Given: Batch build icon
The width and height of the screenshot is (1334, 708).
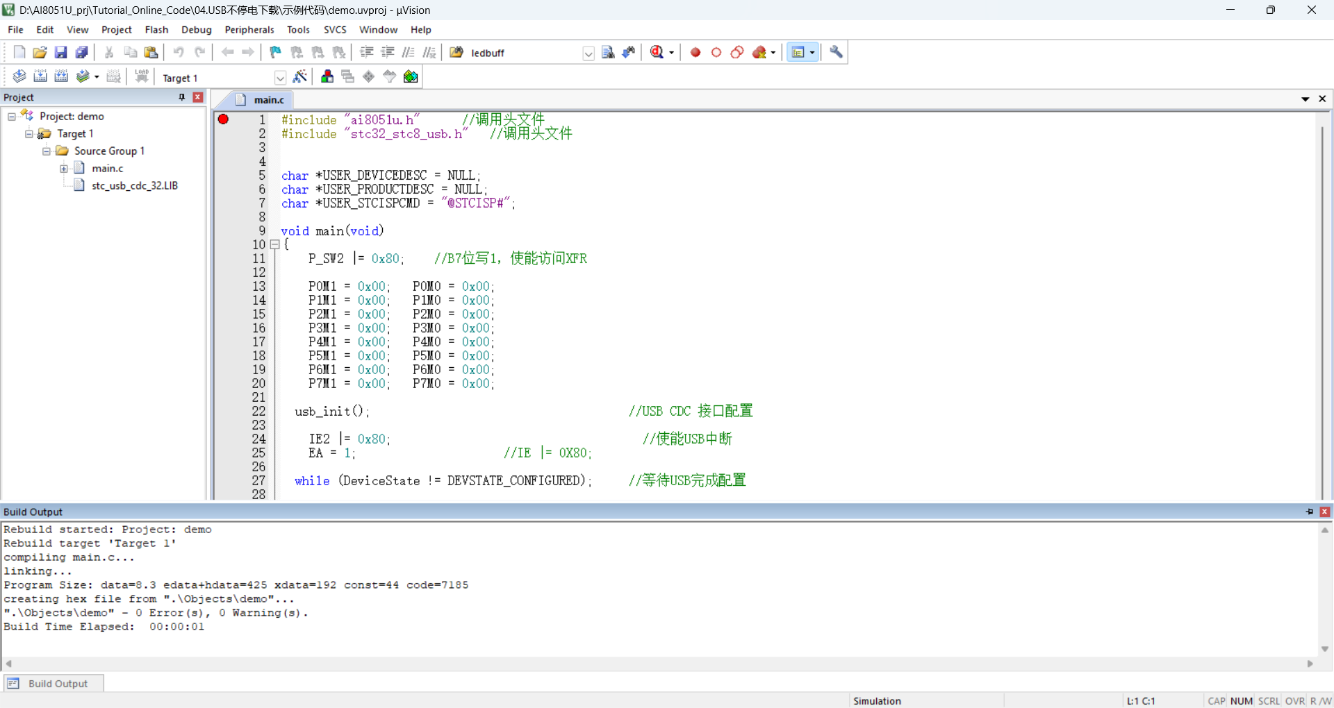Looking at the screenshot, I should point(83,76).
